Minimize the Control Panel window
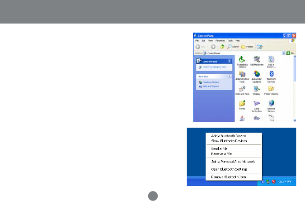The height and width of the screenshot is (201, 305). coord(285,36)
